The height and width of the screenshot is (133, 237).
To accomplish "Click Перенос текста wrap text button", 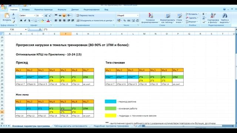I will (85, 16).
